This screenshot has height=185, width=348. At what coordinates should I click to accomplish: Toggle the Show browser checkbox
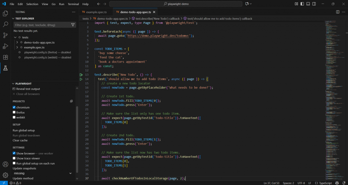coord(14,153)
